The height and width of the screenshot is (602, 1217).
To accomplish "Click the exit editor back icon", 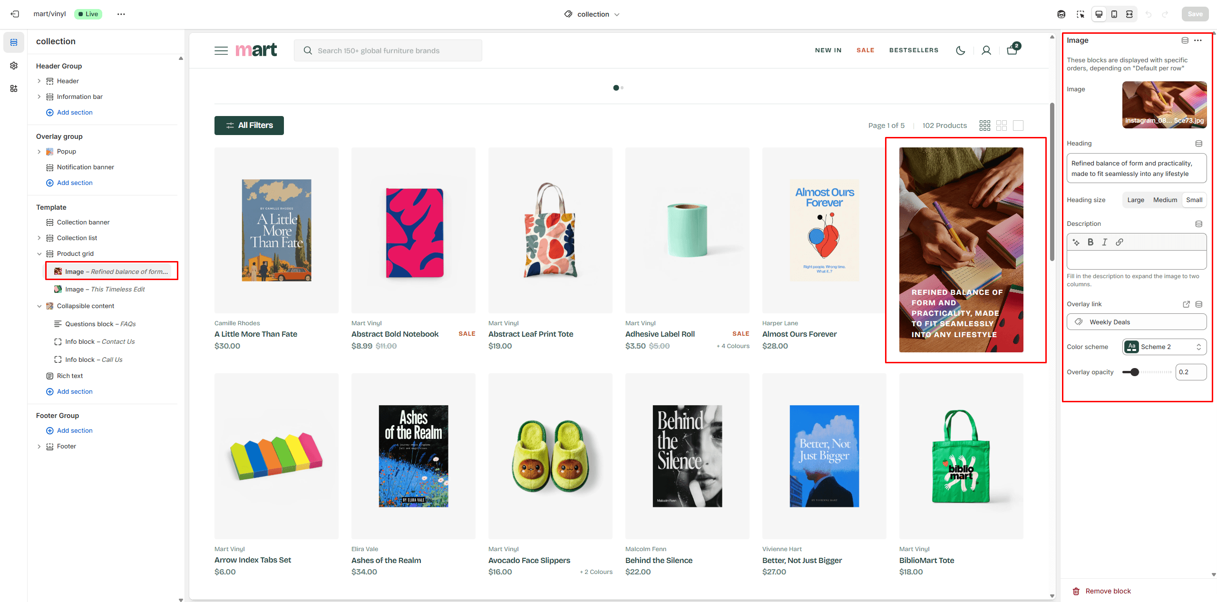I will click(x=15, y=14).
